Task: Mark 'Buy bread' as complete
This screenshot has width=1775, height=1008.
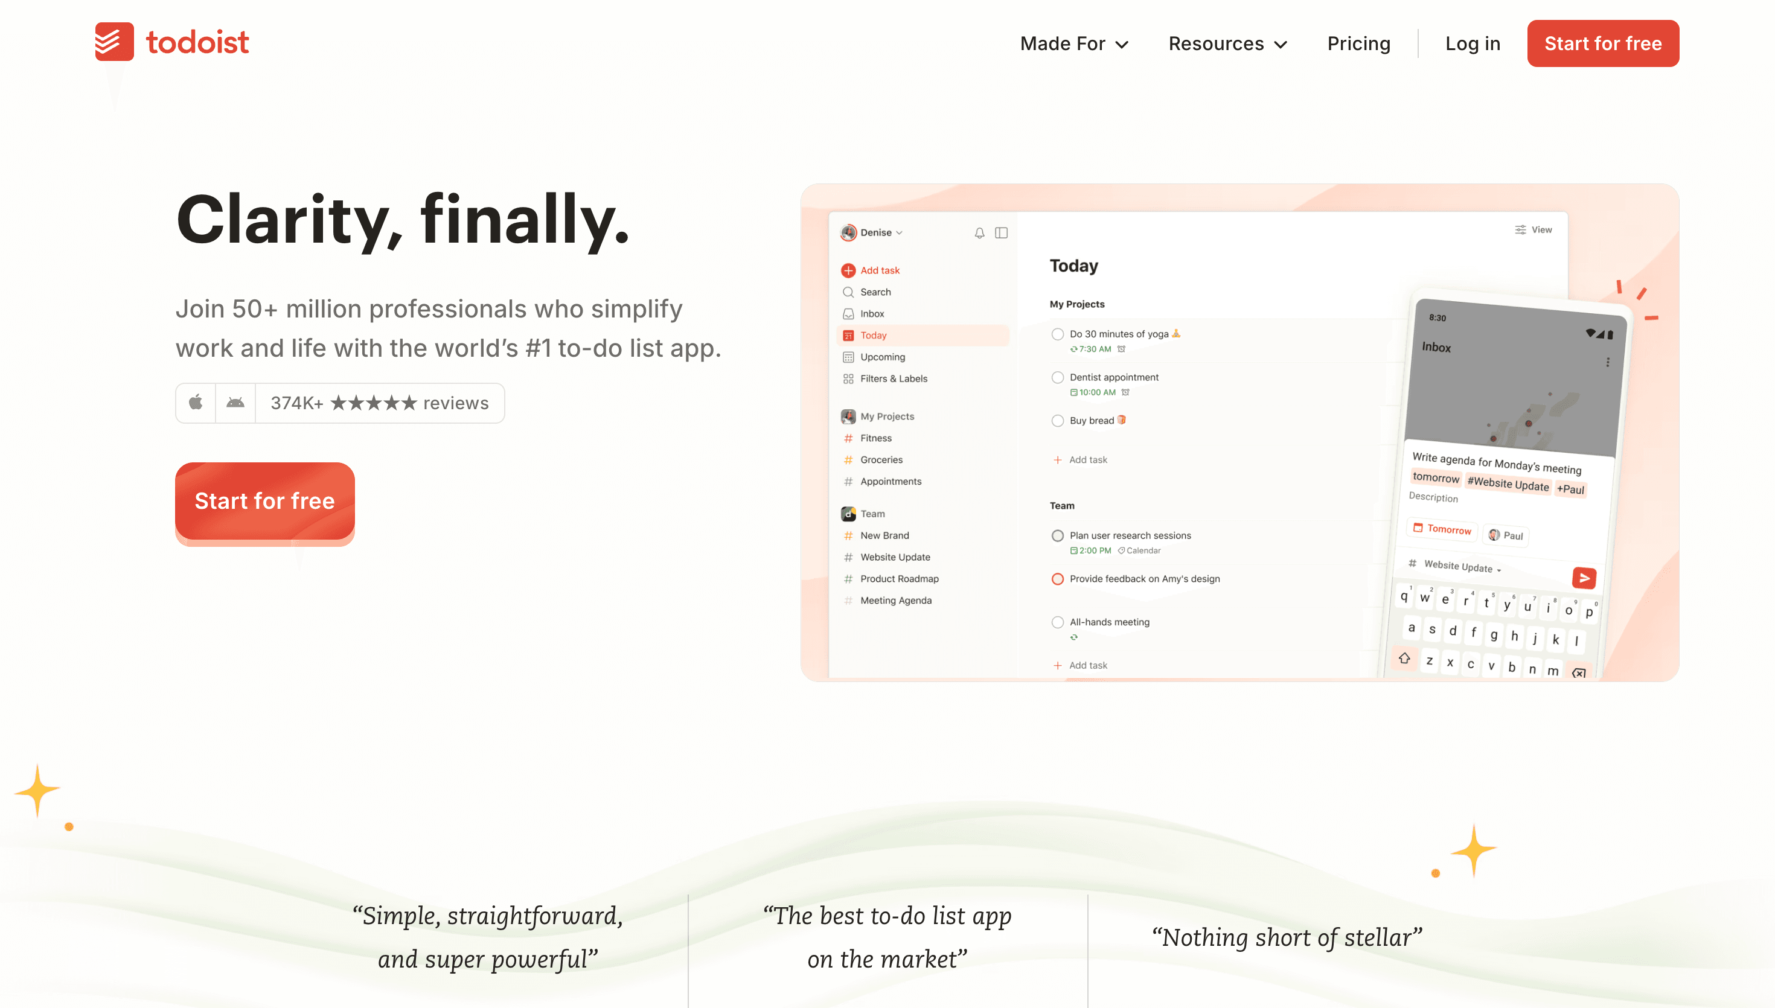Action: 1057,420
